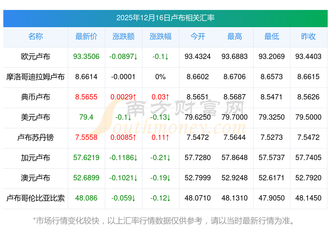Open the 澳元卢布 row name

coord(35,178)
